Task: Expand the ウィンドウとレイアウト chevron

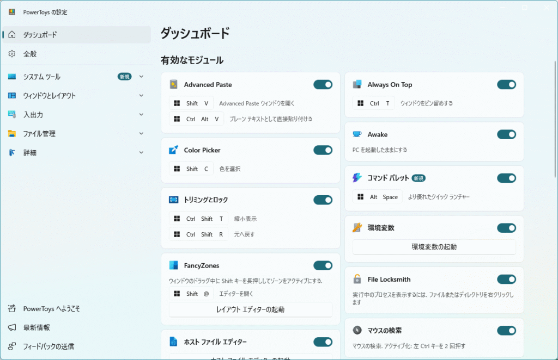Action: [141, 96]
